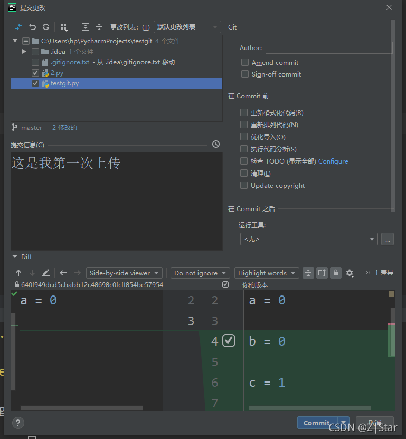Viewport: 406px width, 439px height.
Task: Toggle the root testgit folder checkbox
Action: 26,41
